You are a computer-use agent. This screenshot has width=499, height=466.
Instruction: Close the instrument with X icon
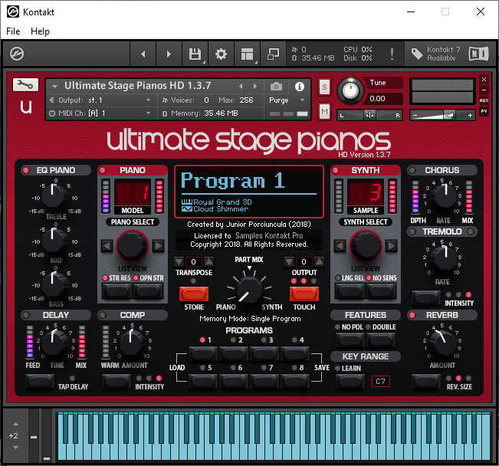(x=484, y=79)
